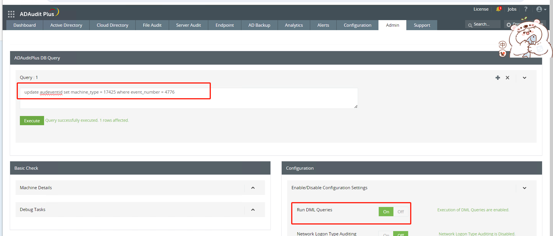Remove Query 1 with the X icon
This screenshot has height=236, width=553.
pyautogui.click(x=507, y=78)
